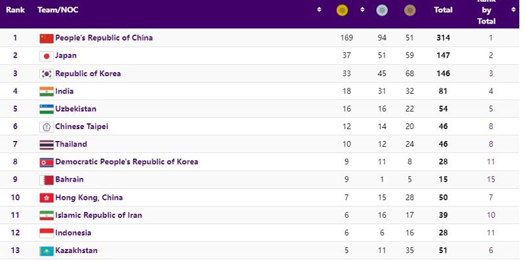525x261 pixels.
Task: Click the silver medal column icon
Action: click(382, 10)
